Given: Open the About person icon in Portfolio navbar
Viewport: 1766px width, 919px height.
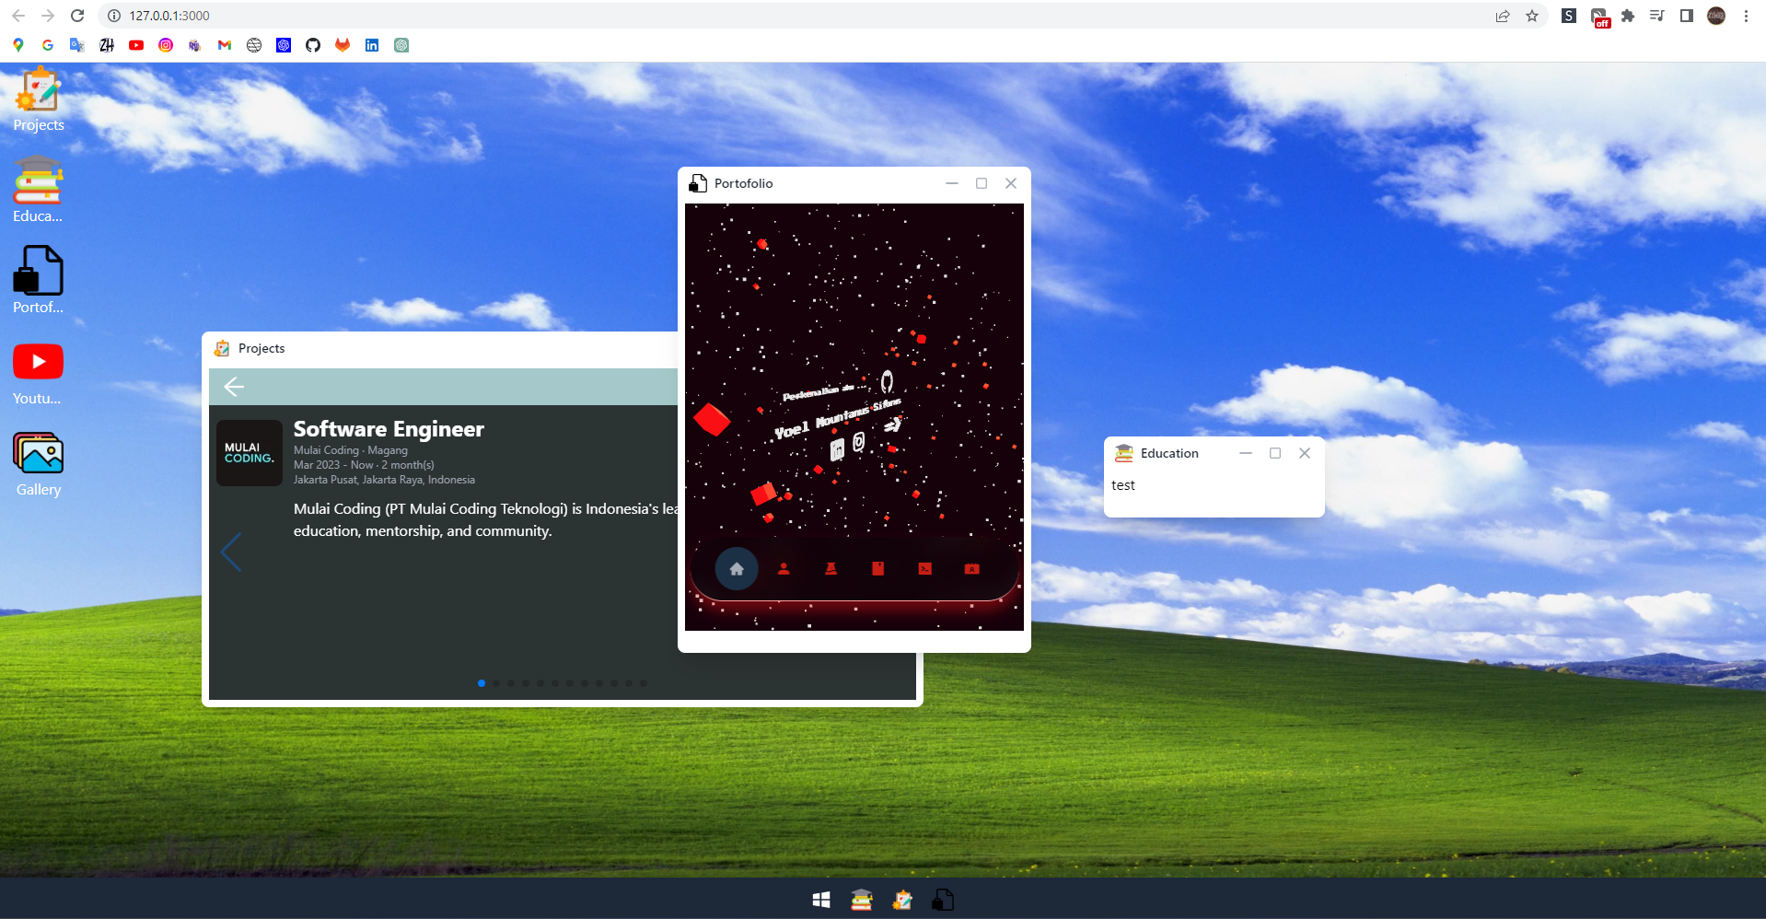Looking at the screenshot, I should (x=784, y=569).
